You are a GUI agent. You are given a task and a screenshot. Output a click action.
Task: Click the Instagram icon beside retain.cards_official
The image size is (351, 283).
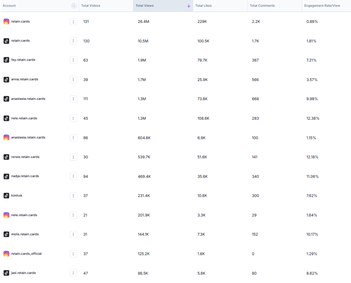click(x=6, y=254)
